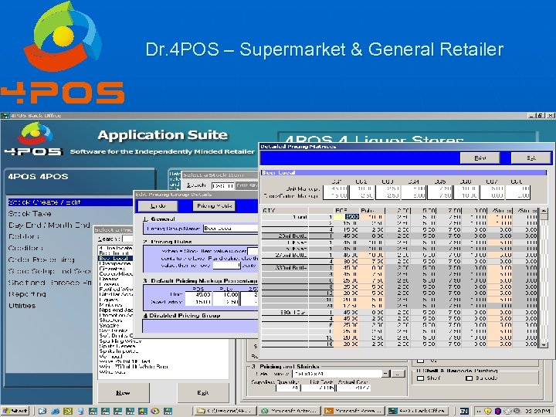The height and width of the screenshot is (417, 556).
Task: Click the 4POS logo in Application Suite
Action: (34, 139)
